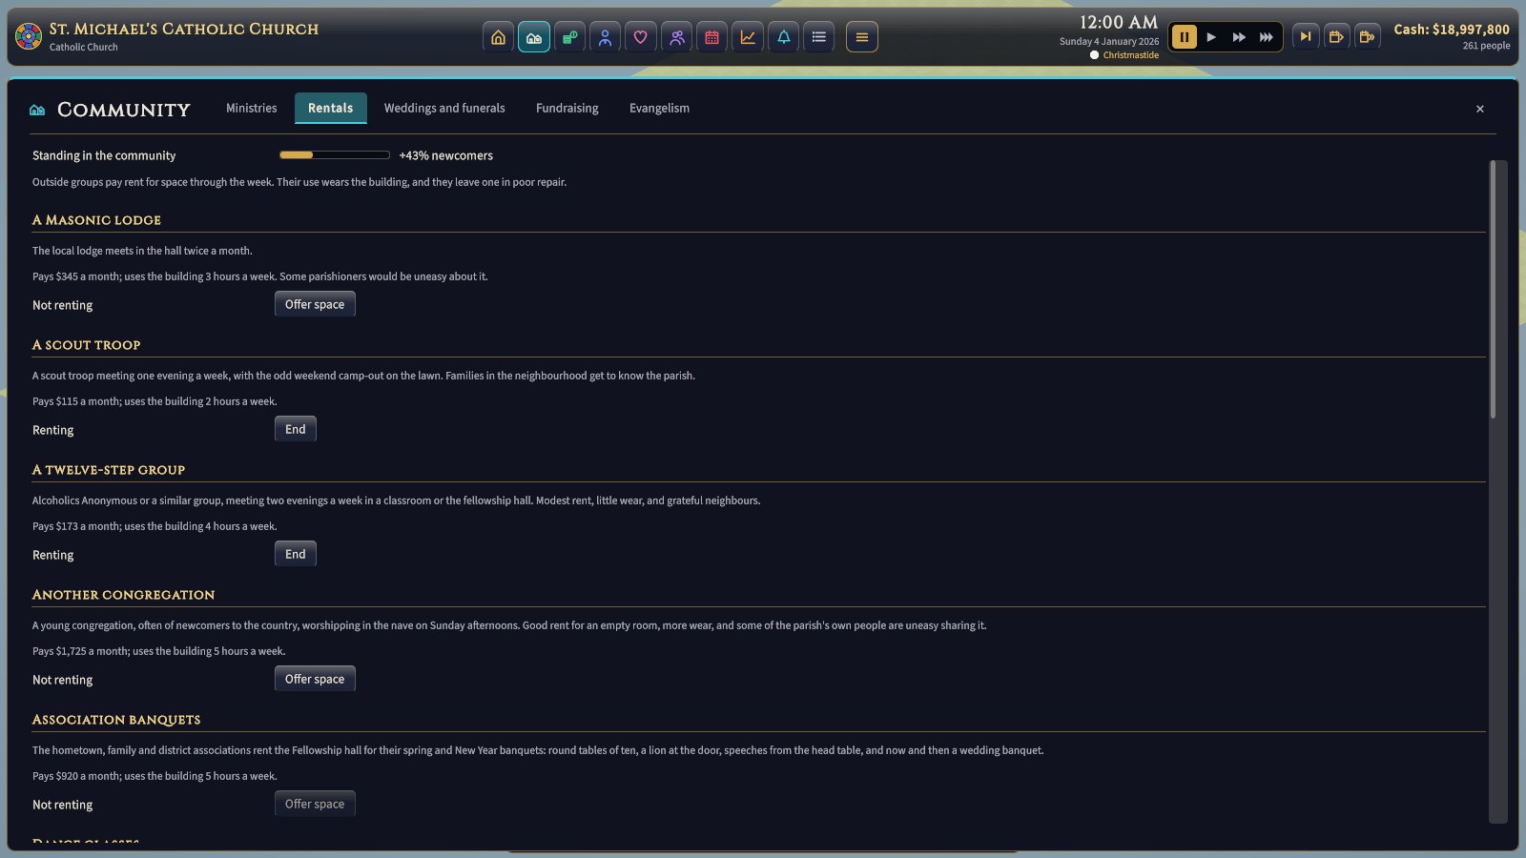End the Scout Troop rental

296,429
